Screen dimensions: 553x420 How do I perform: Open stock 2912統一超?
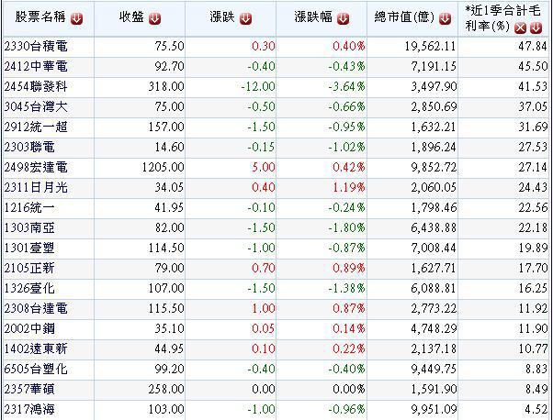coord(36,127)
